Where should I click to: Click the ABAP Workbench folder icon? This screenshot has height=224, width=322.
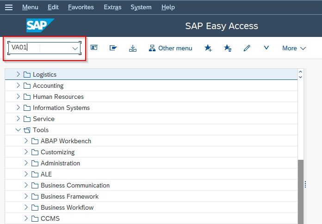(x=35, y=141)
